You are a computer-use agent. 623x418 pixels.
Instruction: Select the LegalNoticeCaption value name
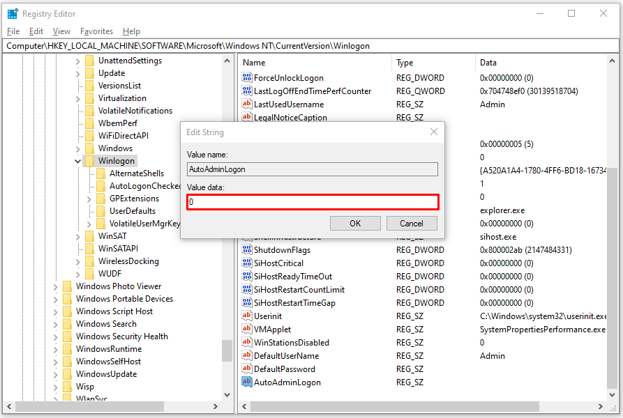(290, 118)
